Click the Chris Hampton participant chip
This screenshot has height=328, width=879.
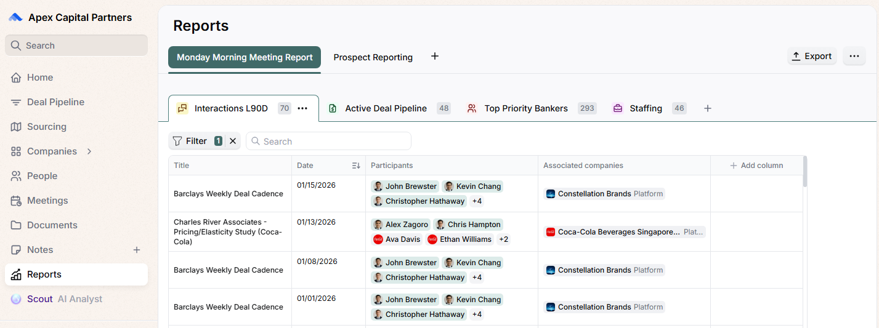point(468,225)
